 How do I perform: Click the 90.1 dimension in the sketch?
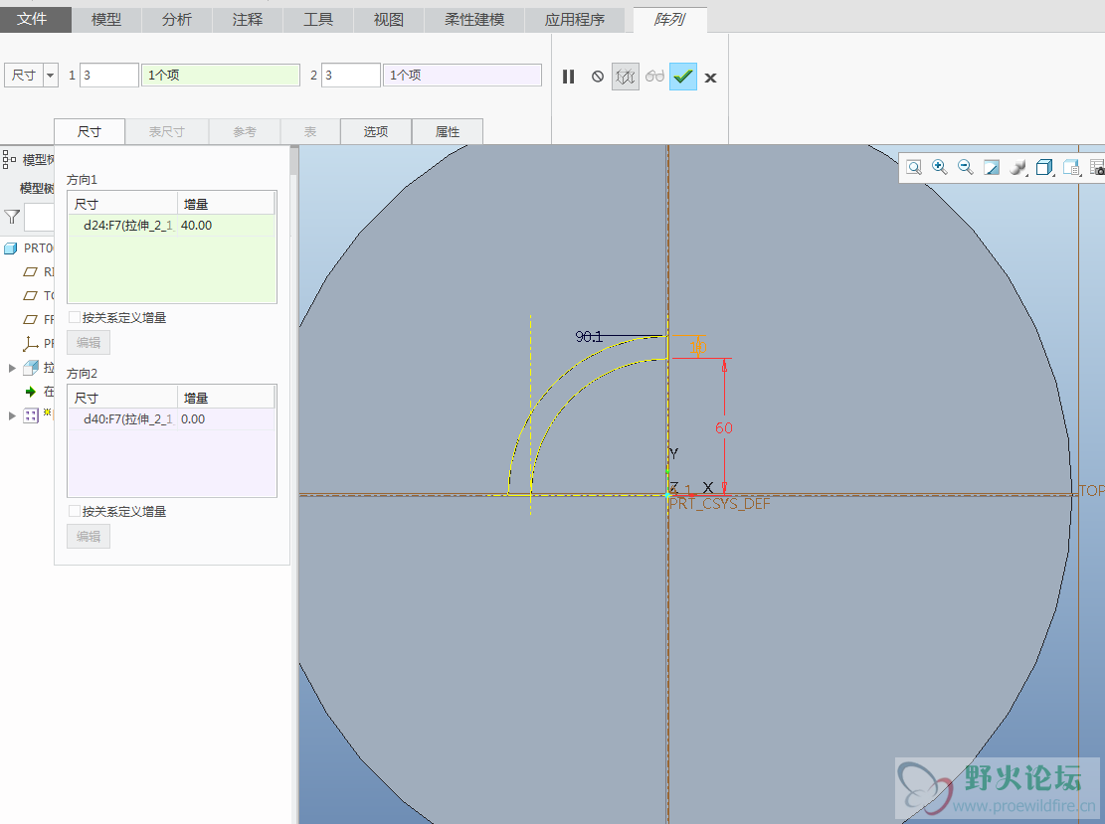589,337
